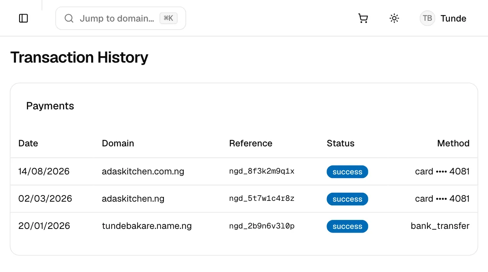Click the Domain column header
488x272 pixels.
click(118, 144)
